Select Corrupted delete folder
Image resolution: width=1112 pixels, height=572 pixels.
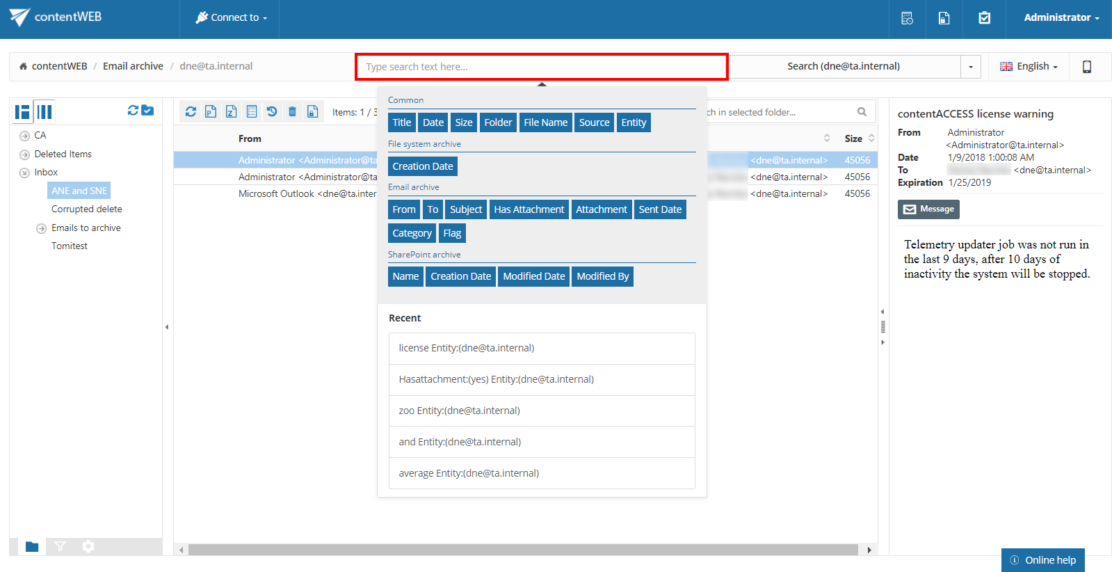[x=86, y=209]
